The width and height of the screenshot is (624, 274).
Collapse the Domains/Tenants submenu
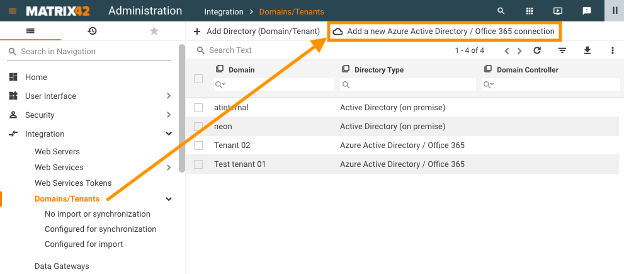point(169,199)
